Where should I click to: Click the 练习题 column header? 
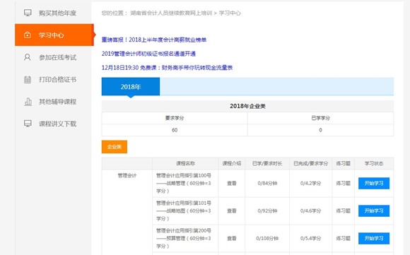pos(344,164)
